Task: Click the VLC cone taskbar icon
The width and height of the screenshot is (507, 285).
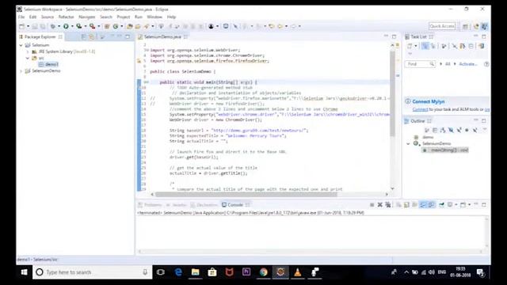Action: pos(298,272)
